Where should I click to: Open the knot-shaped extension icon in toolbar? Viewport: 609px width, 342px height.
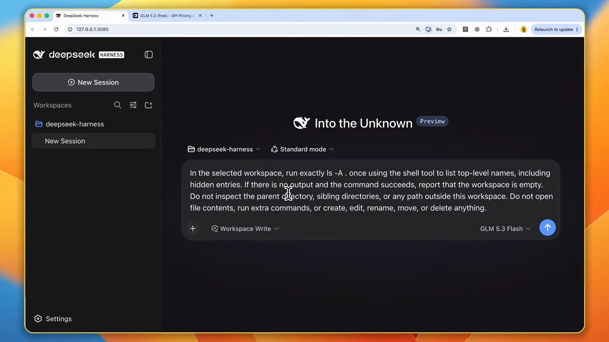tap(477, 29)
